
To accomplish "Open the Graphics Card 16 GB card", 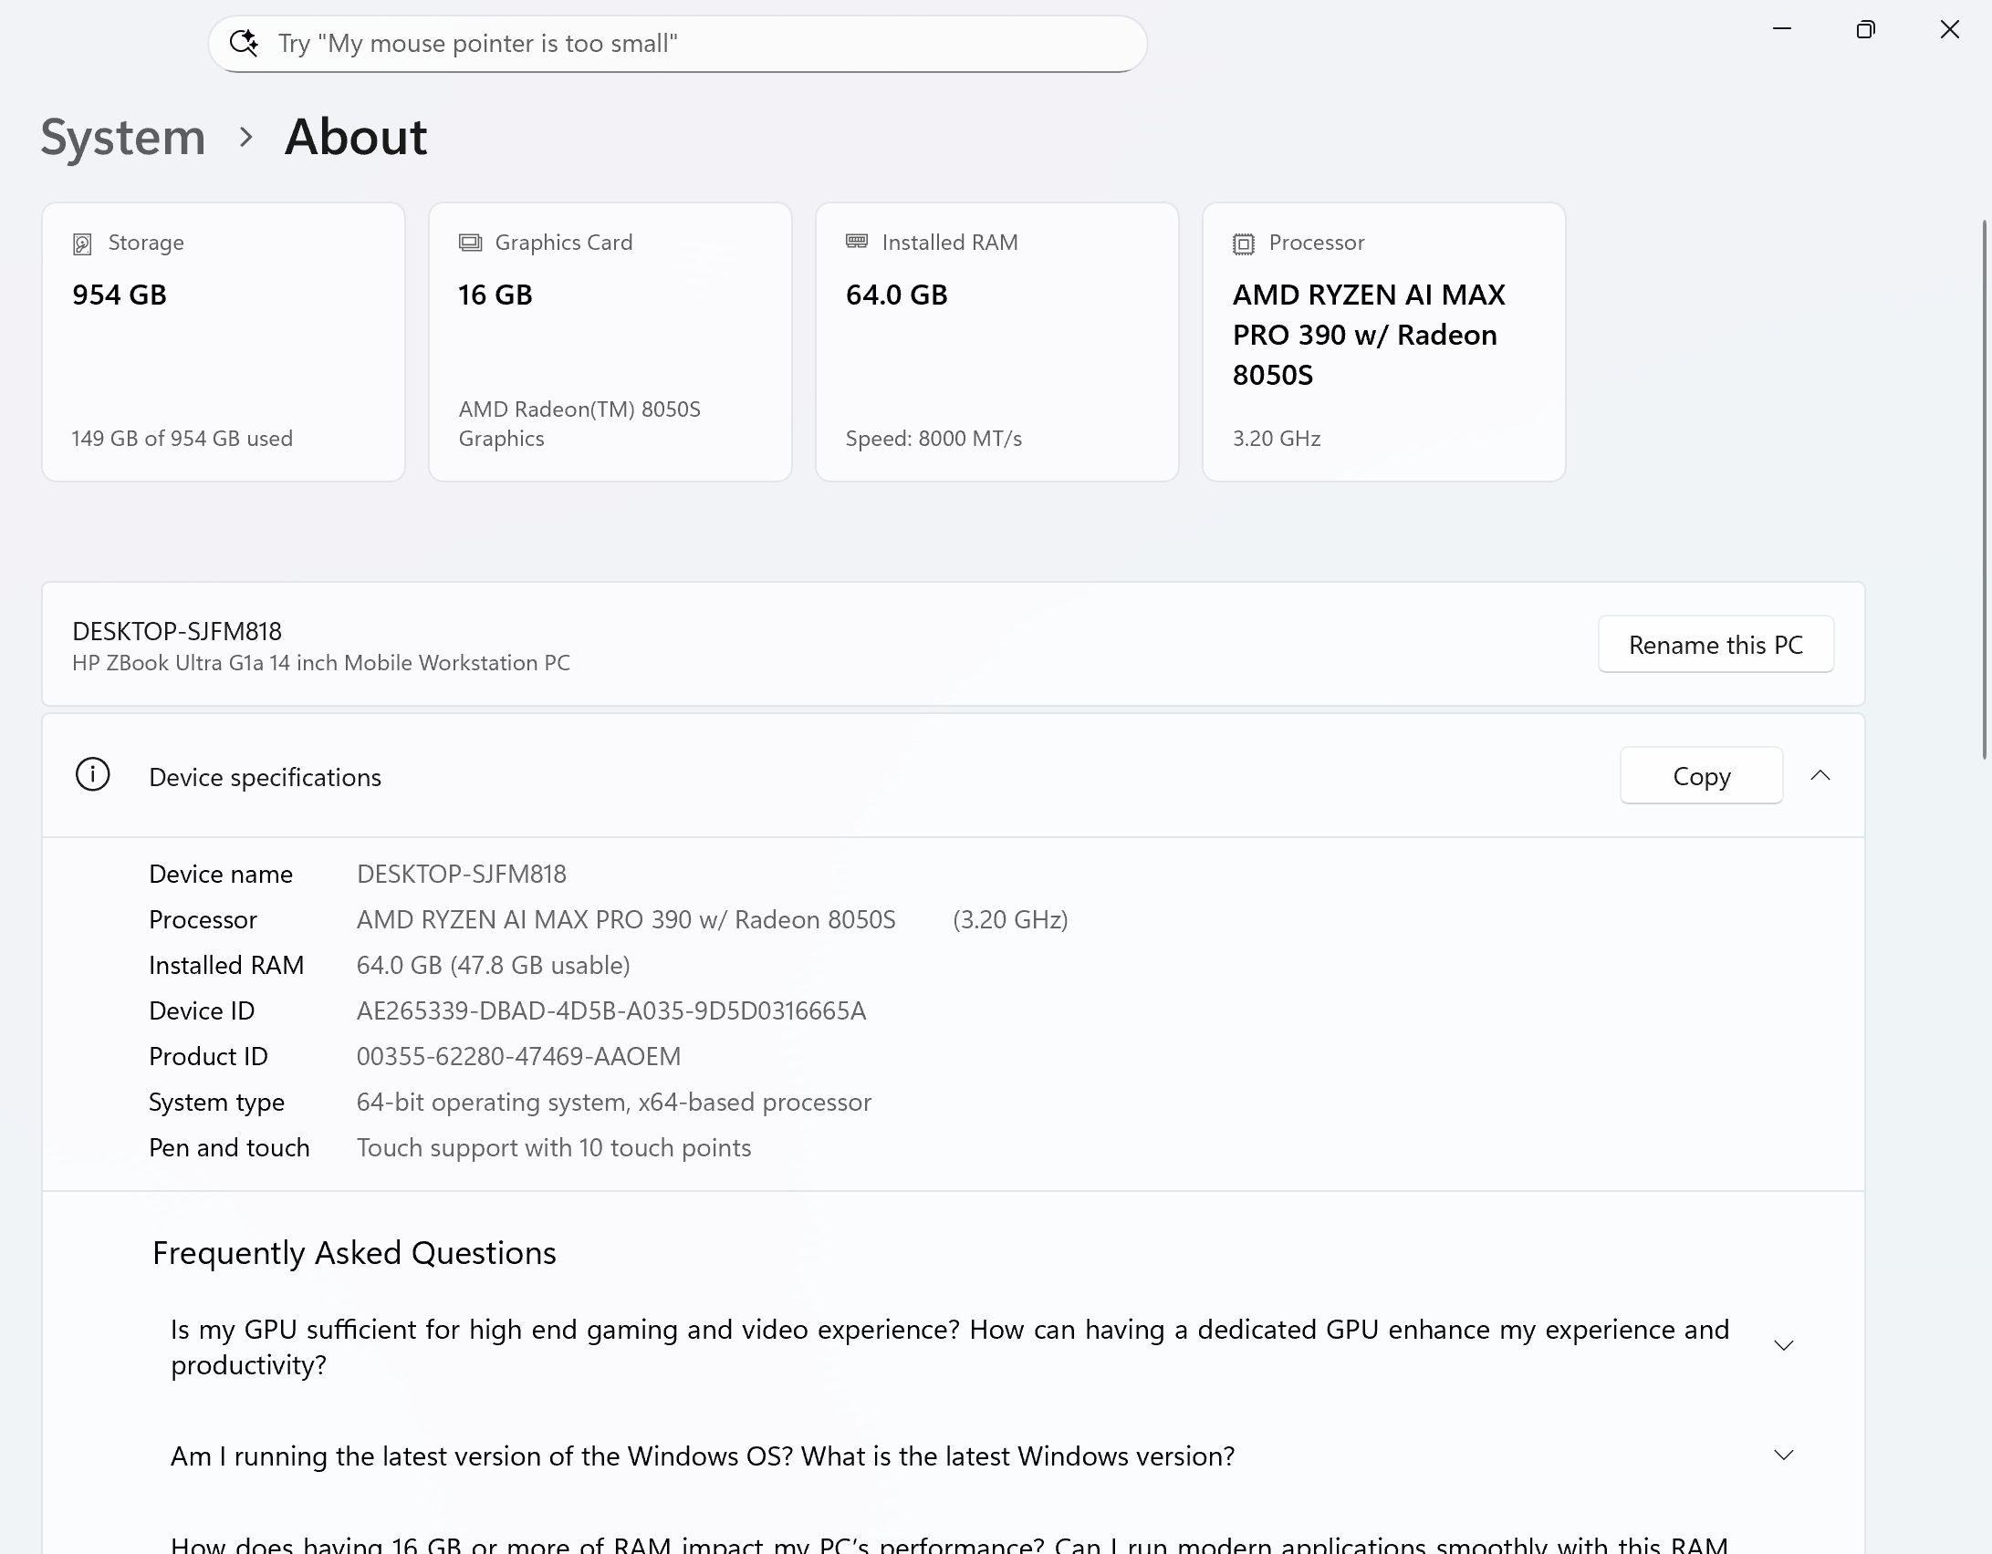I will coord(610,342).
